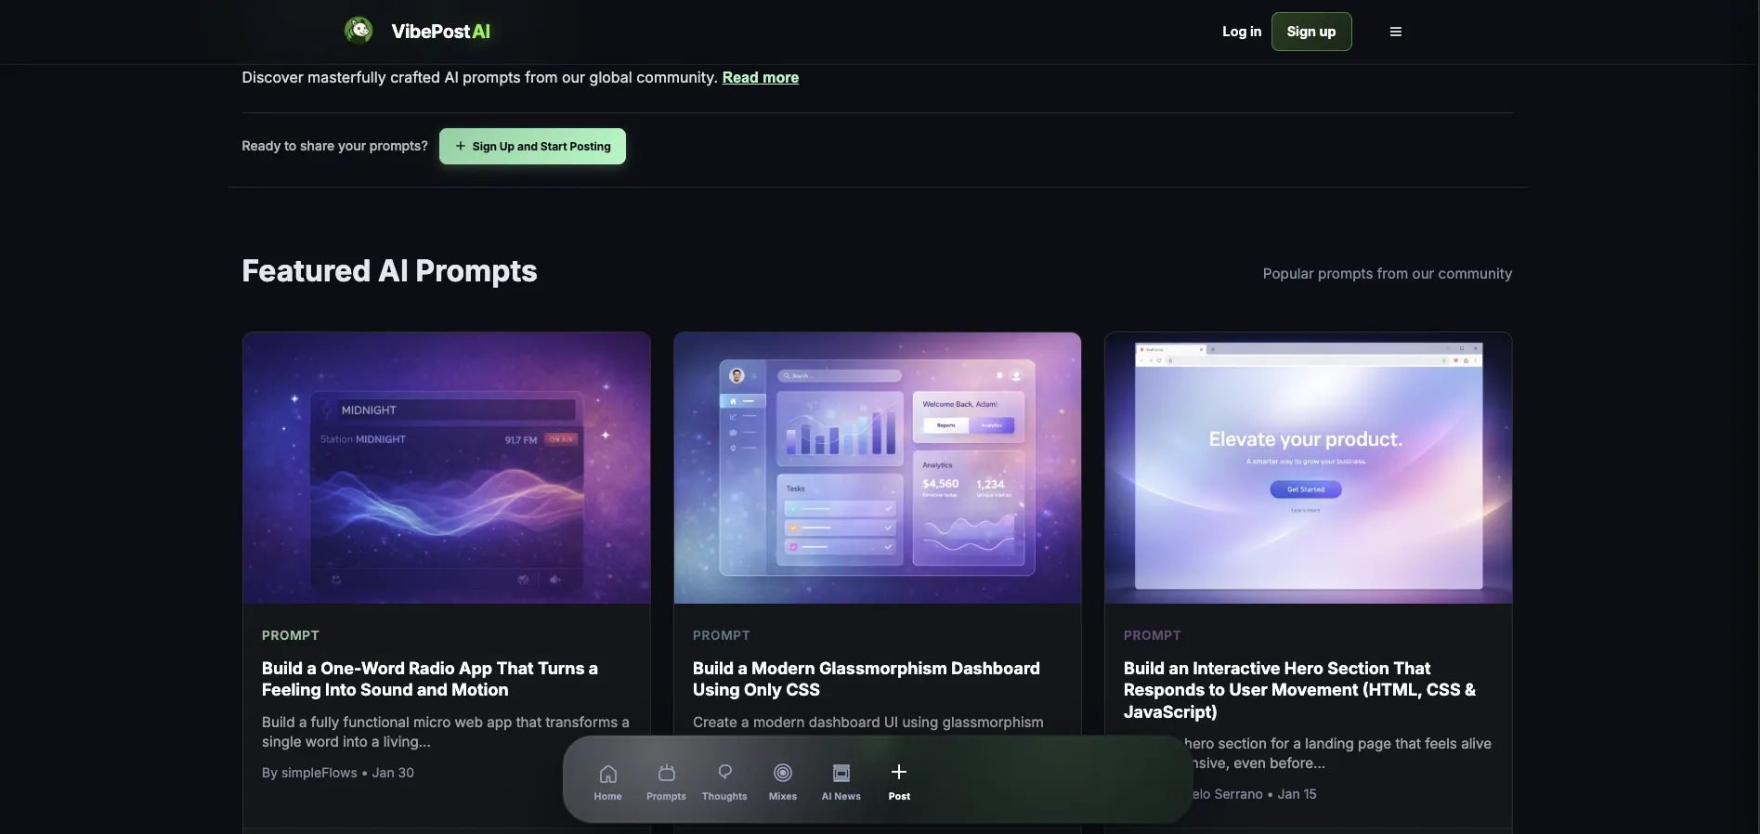Open the glassmorphism dashboard thumbnail

pos(878,468)
